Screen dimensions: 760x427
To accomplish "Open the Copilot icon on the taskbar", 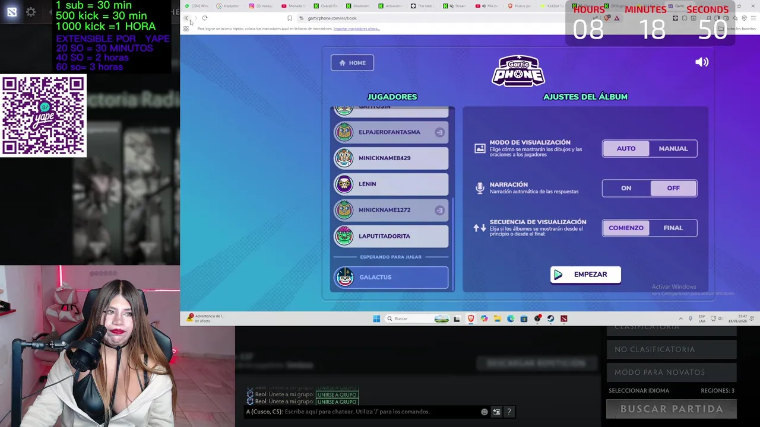I will (x=484, y=319).
